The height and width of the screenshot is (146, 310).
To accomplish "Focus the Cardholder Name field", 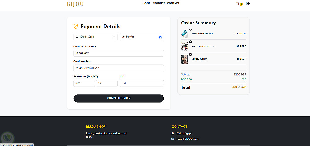I will pyautogui.click(x=119, y=53).
